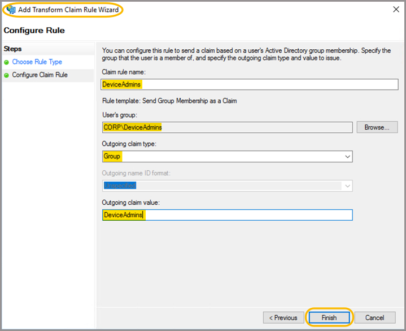The image size is (406, 331).
Task: Select the Configure Claim Rule step
Action: point(40,75)
